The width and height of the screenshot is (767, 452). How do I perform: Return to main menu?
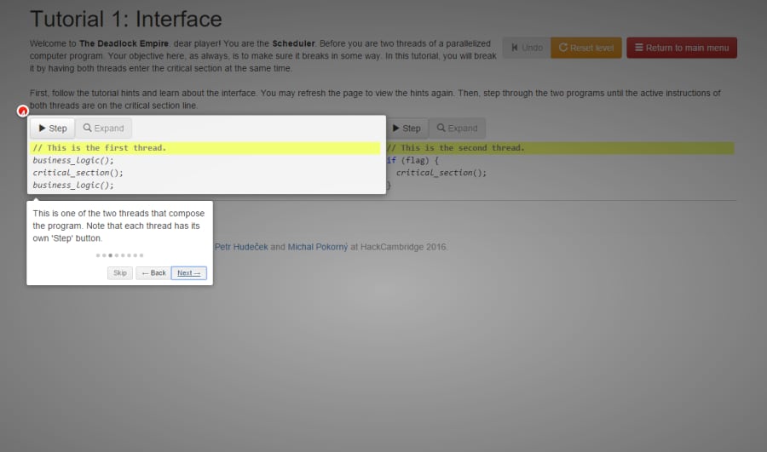point(682,48)
